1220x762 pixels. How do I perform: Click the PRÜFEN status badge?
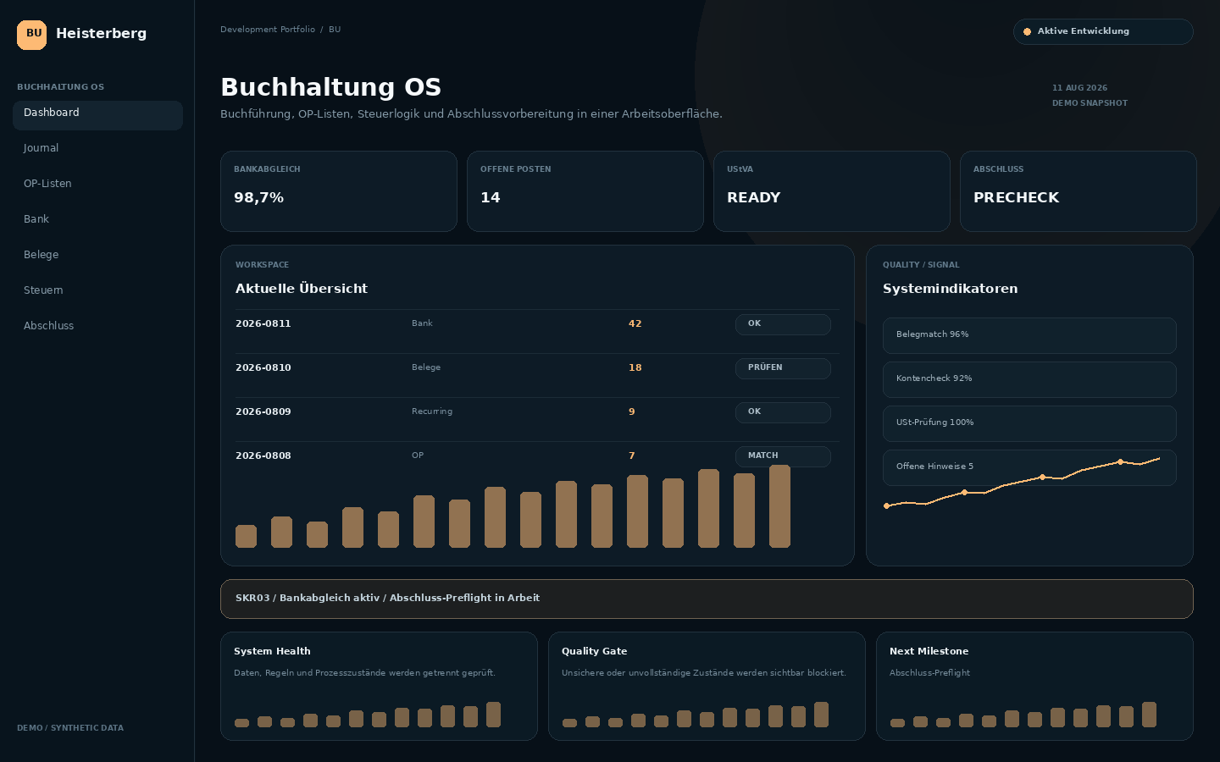[x=783, y=368]
